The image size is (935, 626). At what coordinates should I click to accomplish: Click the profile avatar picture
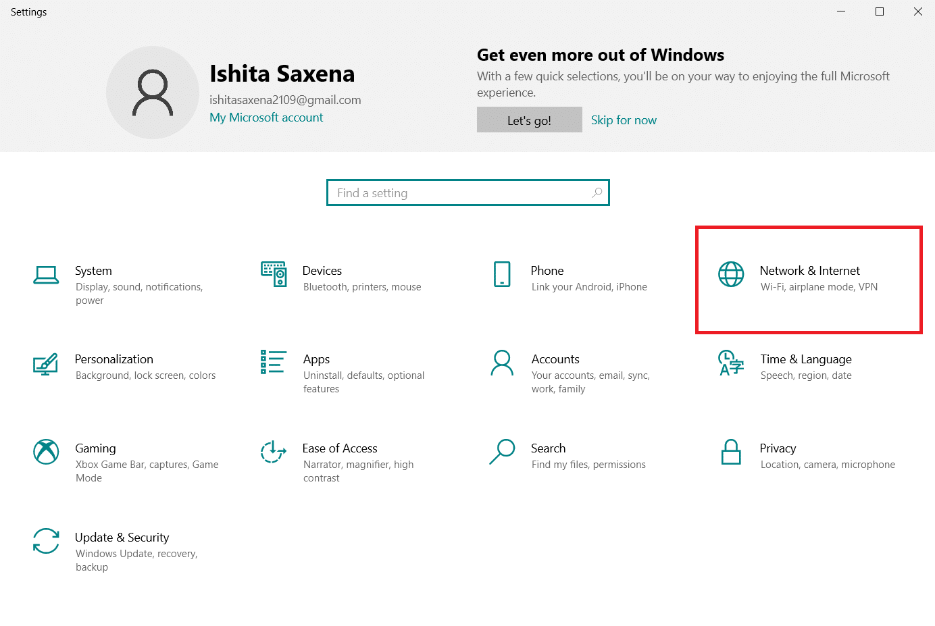153,93
